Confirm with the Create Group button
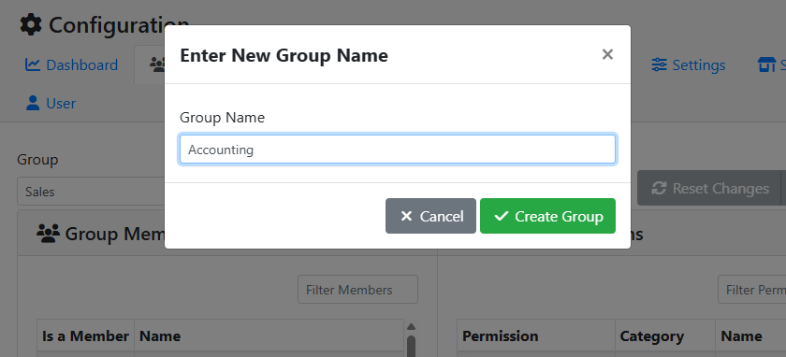This screenshot has height=357, width=786. coord(547,216)
